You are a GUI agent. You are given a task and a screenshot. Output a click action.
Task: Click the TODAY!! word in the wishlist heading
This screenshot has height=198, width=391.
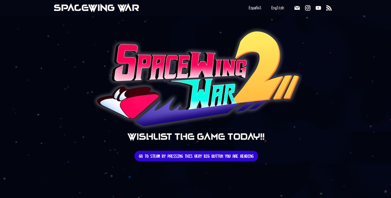[x=246, y=137]
